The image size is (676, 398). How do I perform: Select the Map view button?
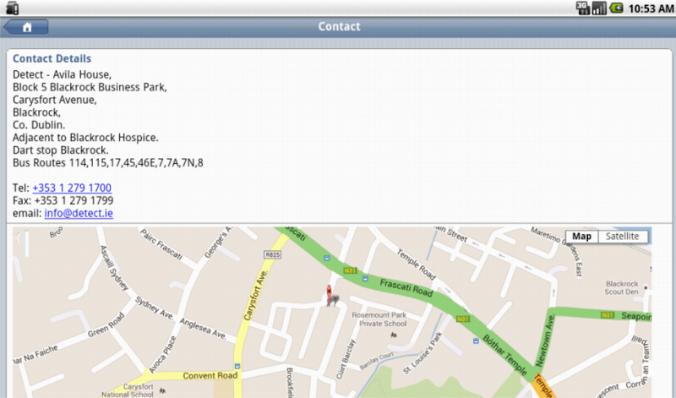(x=581, y=237)
